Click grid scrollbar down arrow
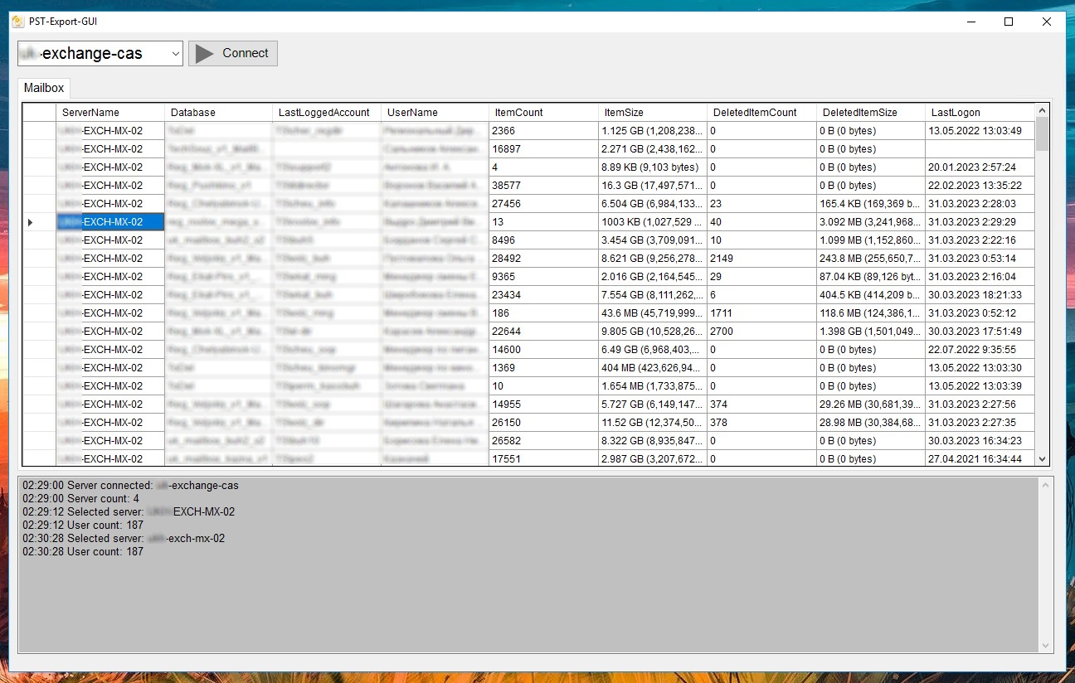 pos(1043,460)
